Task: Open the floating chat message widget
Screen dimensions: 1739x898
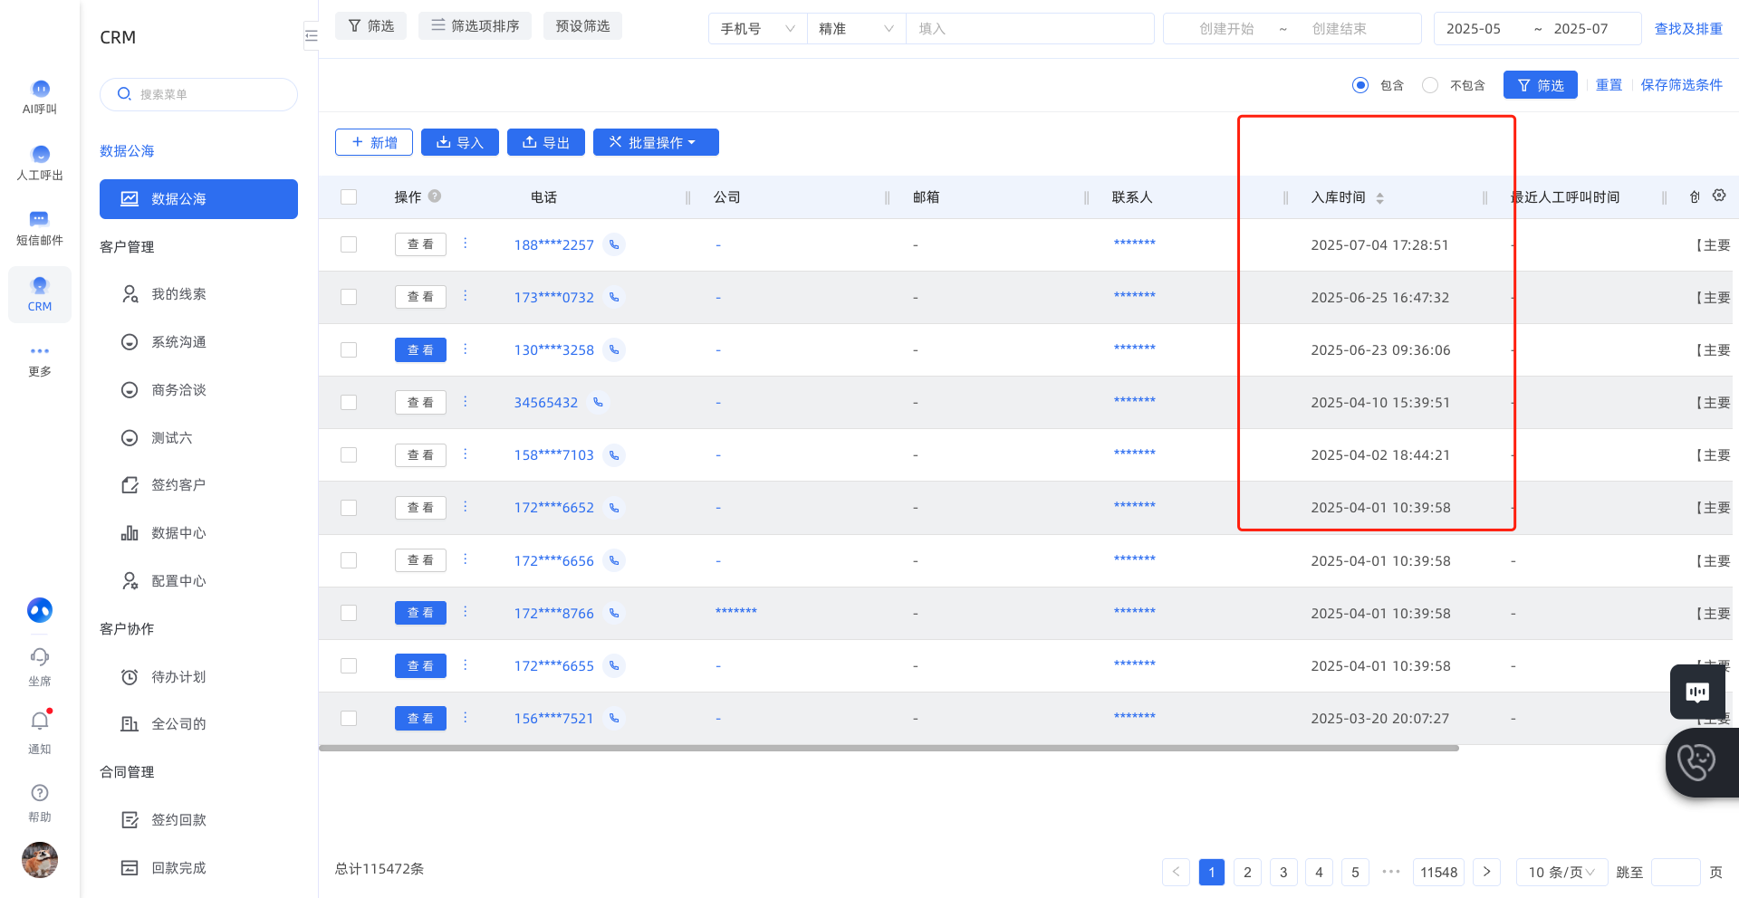Action: click(x=1697, y=692)
